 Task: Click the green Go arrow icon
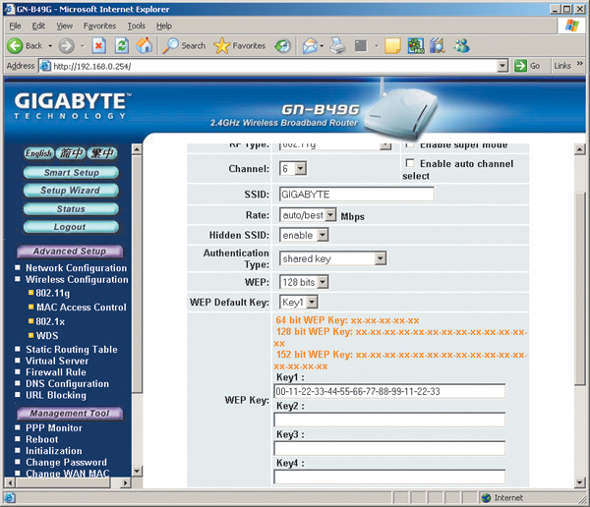[x=520, y=66]
